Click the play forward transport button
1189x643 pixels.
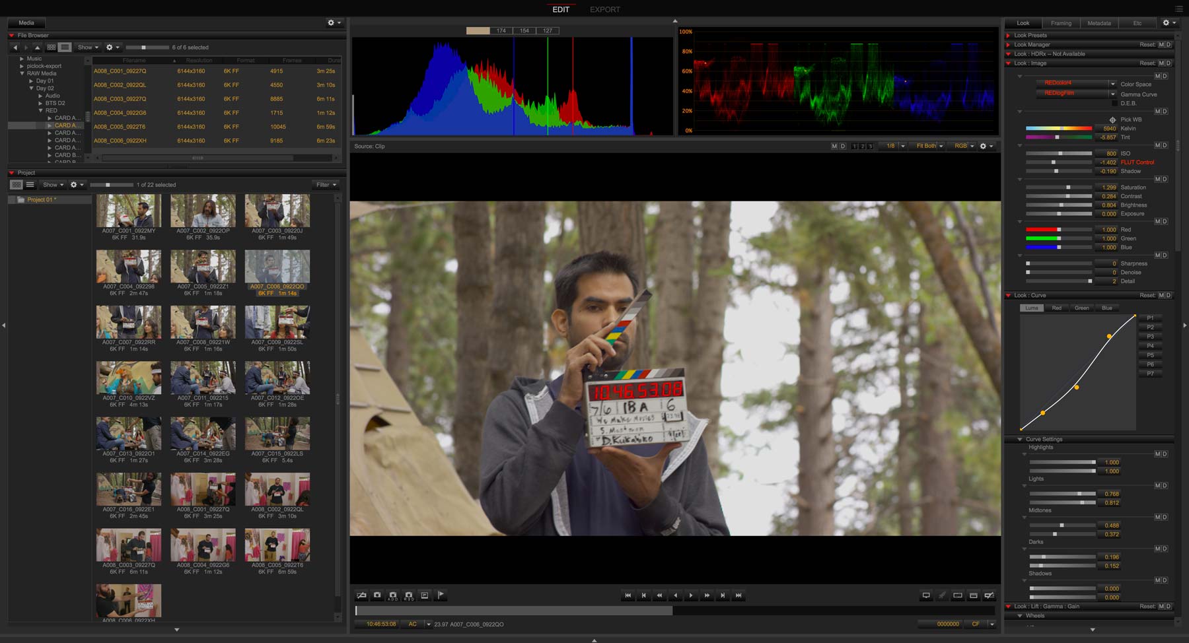click(x=691, y=595)
